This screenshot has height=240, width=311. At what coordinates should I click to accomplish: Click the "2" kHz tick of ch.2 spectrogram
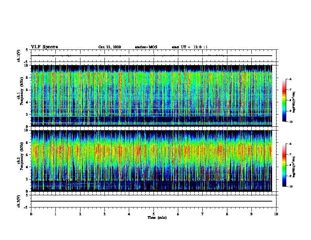[x=27, y=179]
